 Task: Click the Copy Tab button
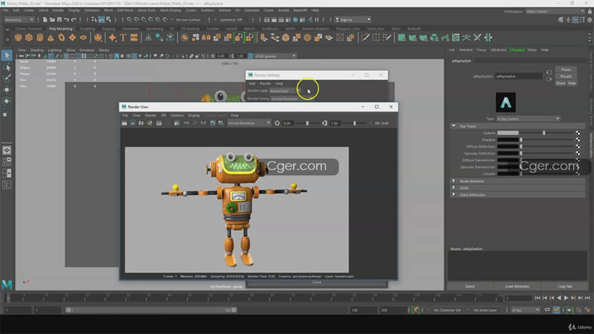564,286
